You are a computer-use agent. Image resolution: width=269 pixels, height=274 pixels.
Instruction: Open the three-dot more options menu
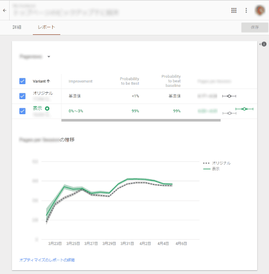246,10
